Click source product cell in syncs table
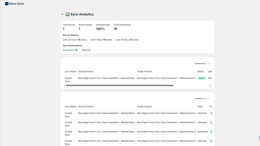This screenshot has width=260, height=146. coord(107,78)
